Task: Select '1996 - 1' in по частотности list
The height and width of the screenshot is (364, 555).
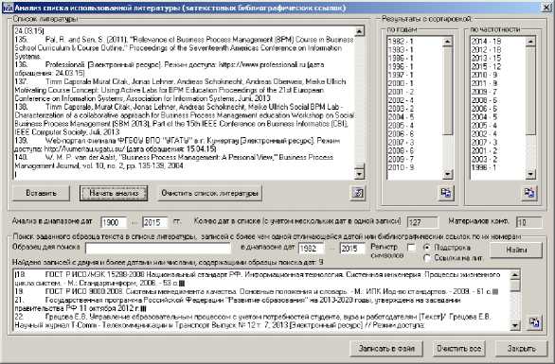Action: coord(484,167)
